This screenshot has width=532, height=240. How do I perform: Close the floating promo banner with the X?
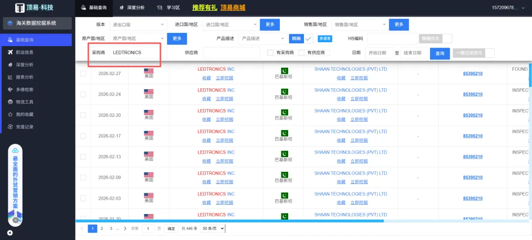tap(15, 220)
